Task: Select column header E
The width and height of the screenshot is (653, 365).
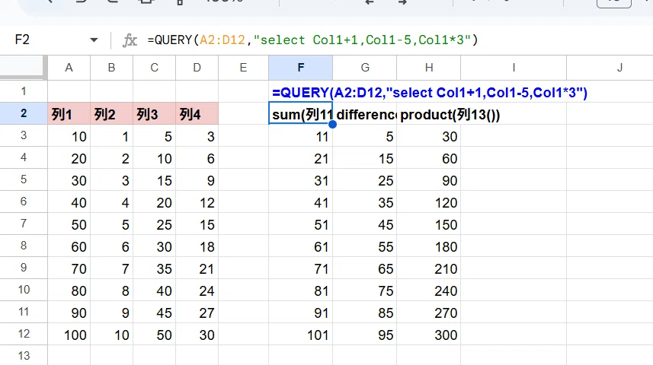Action: (243, 68)
